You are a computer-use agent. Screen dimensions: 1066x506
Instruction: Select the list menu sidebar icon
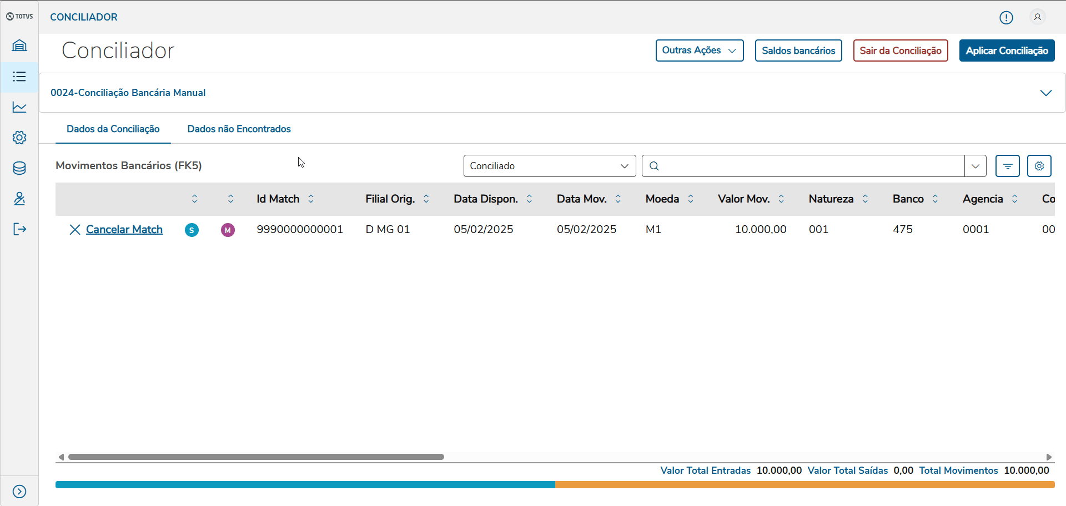pyautogui.click(x=19, y=77)
